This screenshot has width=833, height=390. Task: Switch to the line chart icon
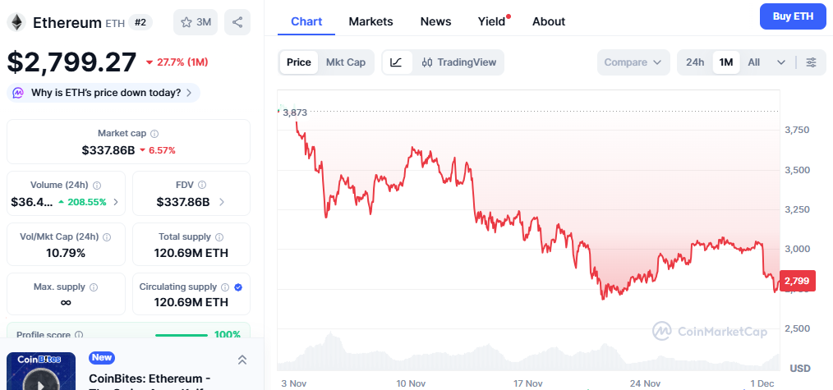click(396, 62)
